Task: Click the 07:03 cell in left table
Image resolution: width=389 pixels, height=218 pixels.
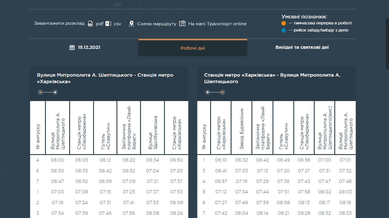Action: click(58, 192)
